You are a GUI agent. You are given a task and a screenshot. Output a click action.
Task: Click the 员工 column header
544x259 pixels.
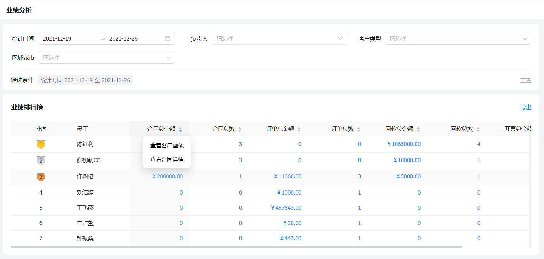coord(82,129)
